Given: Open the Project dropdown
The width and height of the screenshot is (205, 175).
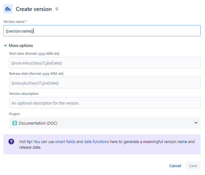Looking at the screenshot, I should pos(105,123).
